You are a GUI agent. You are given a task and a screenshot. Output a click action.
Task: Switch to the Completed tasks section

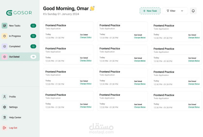click(15, 46)
